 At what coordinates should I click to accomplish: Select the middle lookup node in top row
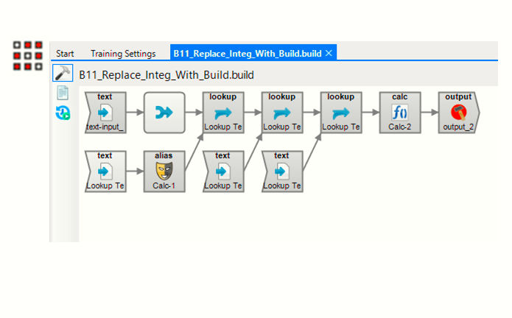click(x=281, y=113)
